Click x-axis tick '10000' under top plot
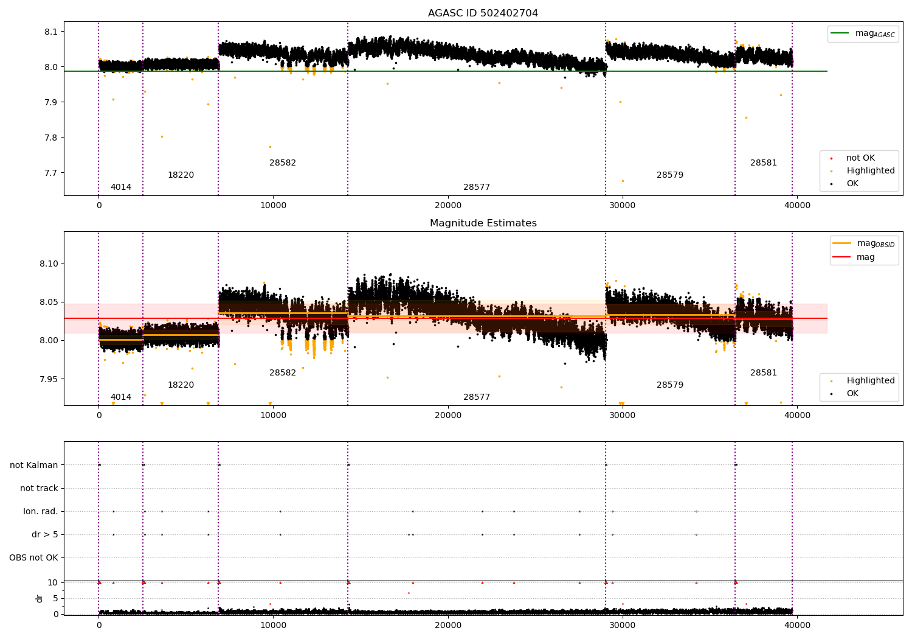This screenshot has width=912, height=639. pyautogui.click(x=274, y=206)
